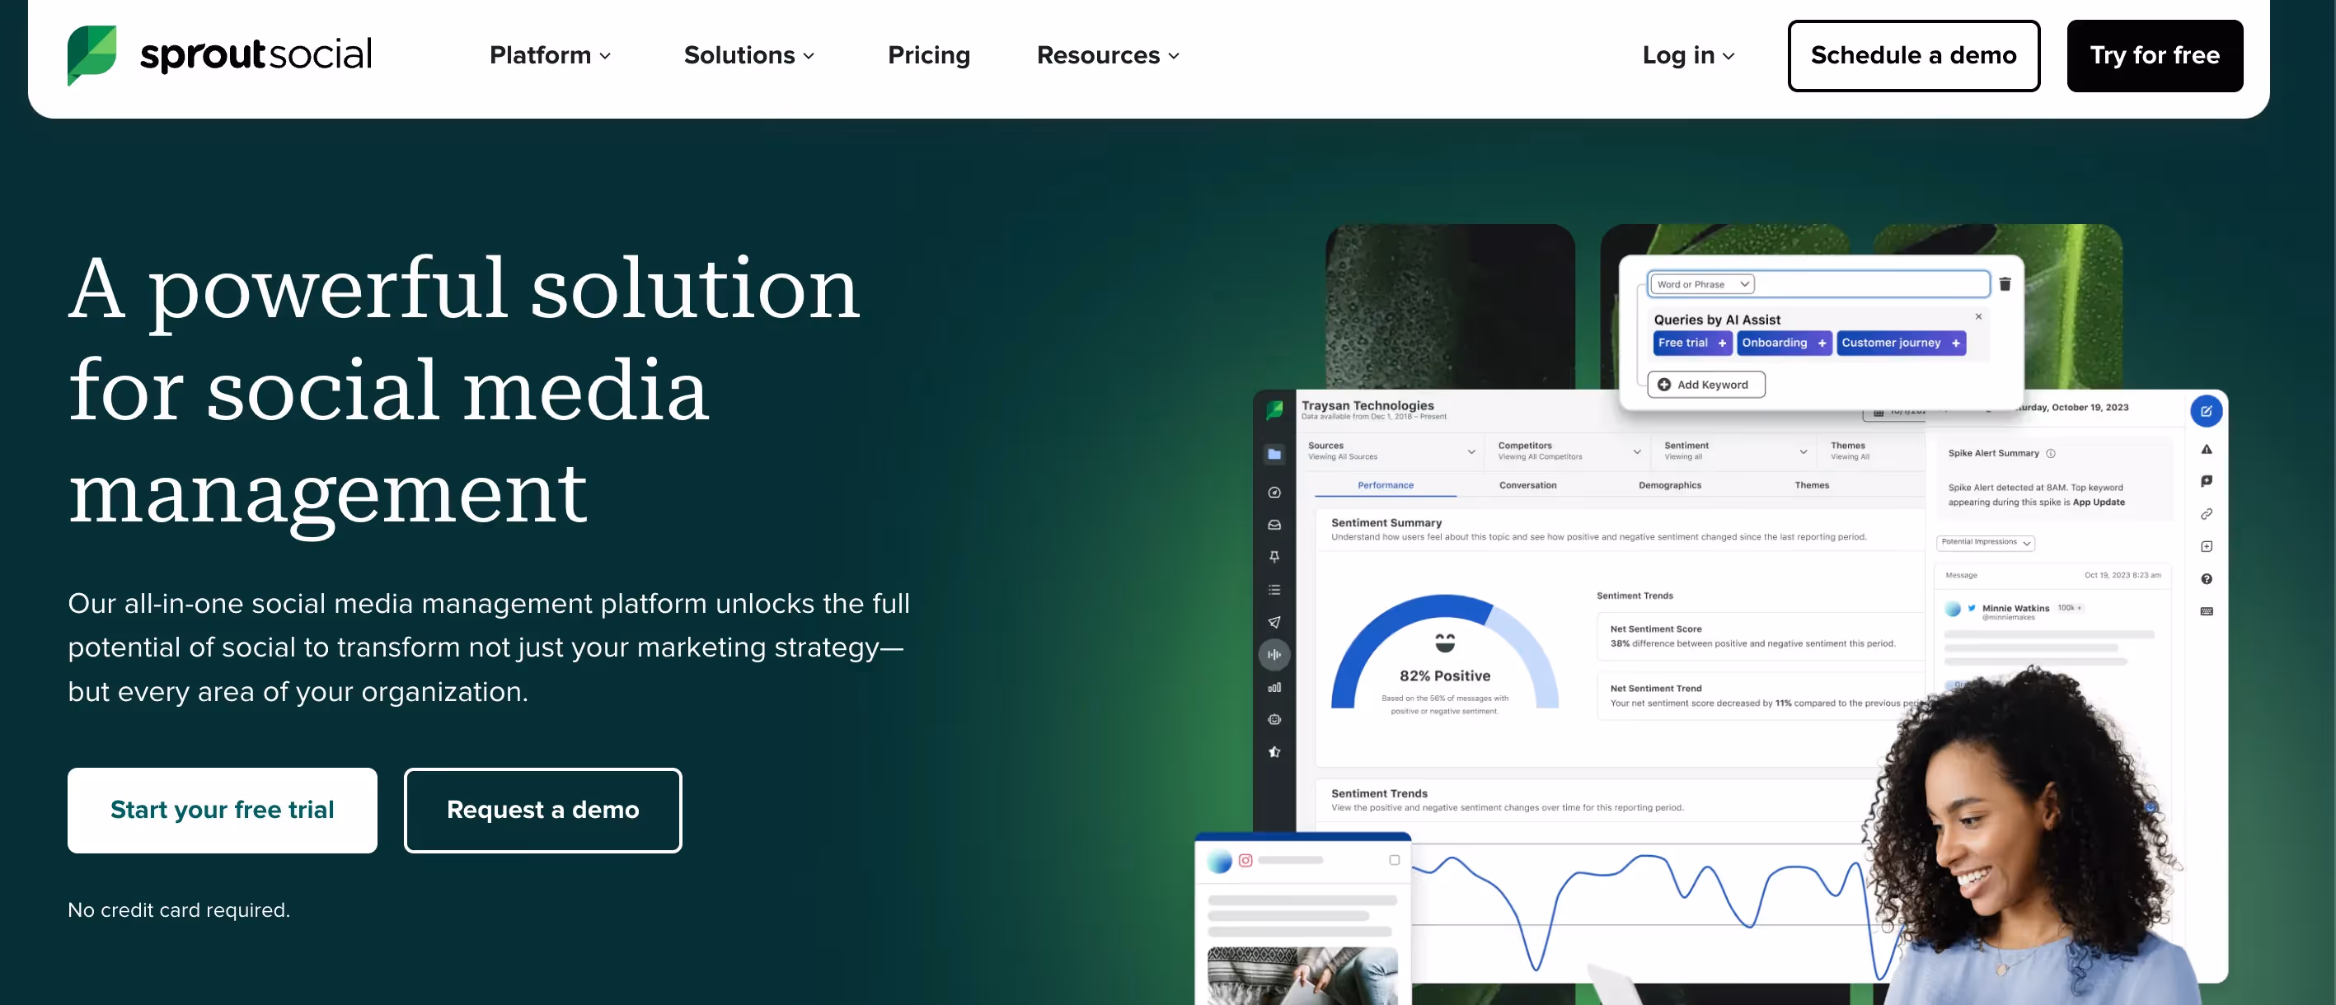Dismiss Queries by AI Assist with the X
Viewport: 2336px width, 1005px height.
click(x=1979, y=316)
